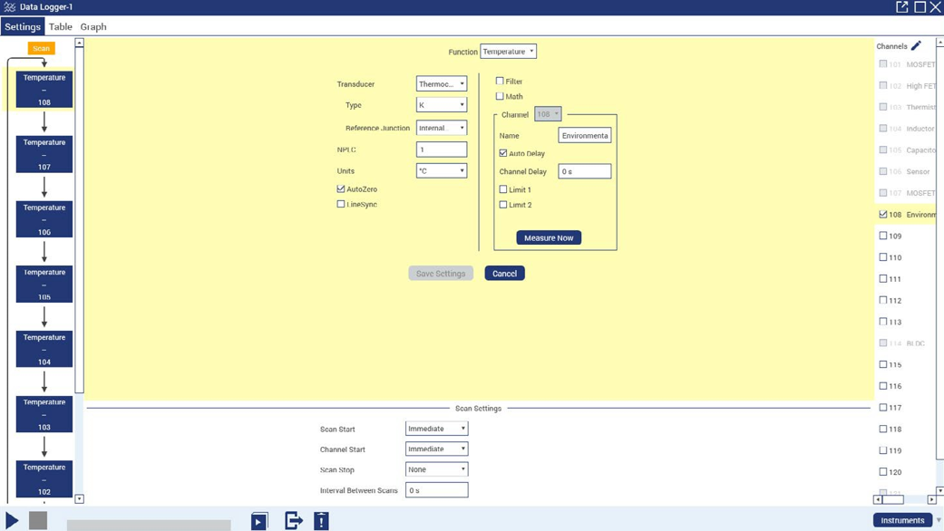The image size is (944, 531).
Task: Enable the Filter checkbox
Action: pyautogui.click(x=500, y=81)
